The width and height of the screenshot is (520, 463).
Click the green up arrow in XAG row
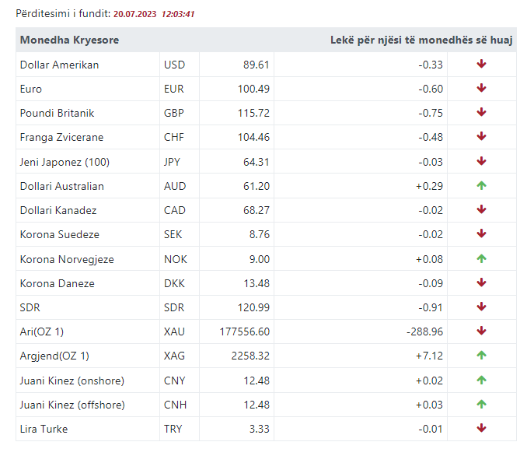(x=481, y=356)
